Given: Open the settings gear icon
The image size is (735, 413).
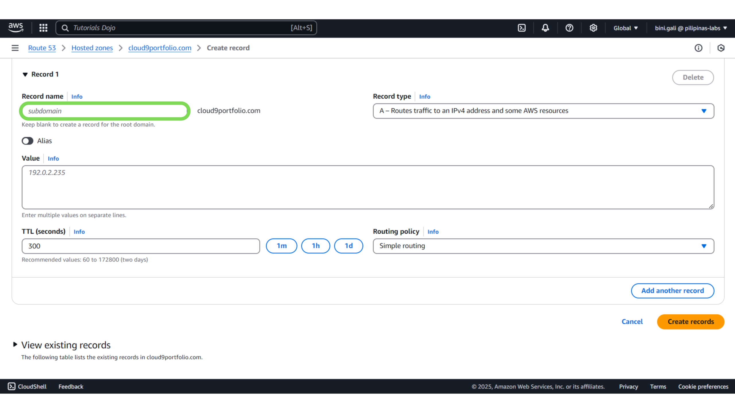Looking at the screenshot, I should (x=593, y=28).
